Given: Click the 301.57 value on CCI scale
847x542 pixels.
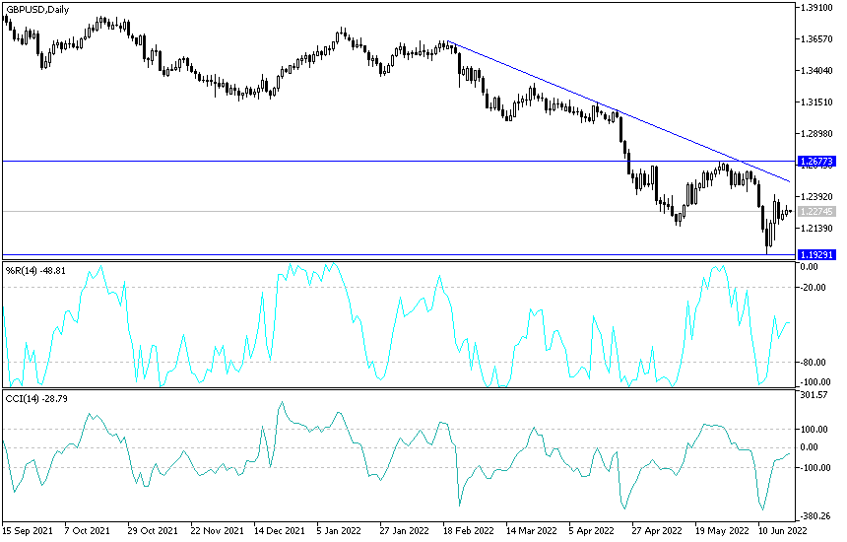Looking at the screenshot, I should pyautogui.click(x=814, y=395).
